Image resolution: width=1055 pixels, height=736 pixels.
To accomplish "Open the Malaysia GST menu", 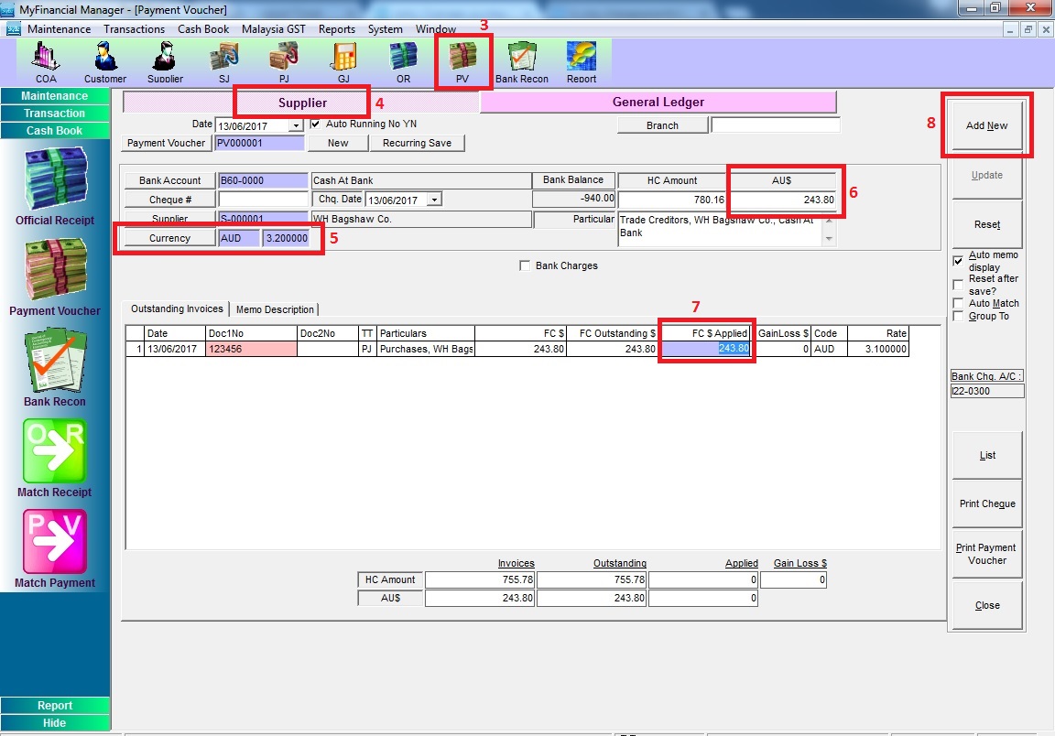I will [x=273, y=29].
